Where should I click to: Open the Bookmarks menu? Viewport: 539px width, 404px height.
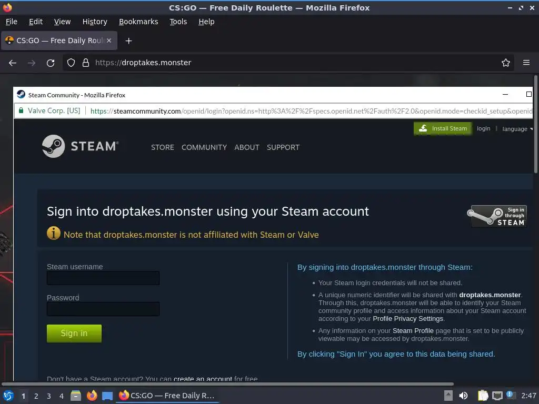[x=138, y=22]
